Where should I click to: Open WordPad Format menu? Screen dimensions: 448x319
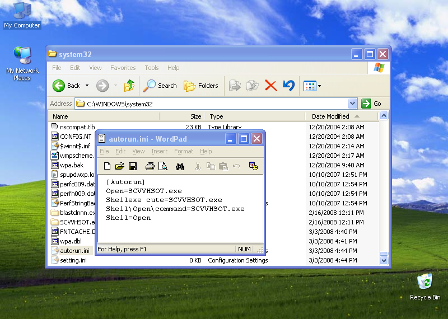click(x=184, y=151)
